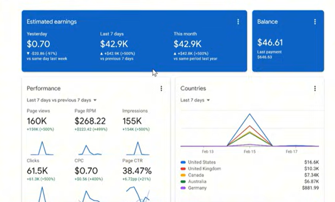The width and height of the screenshot is (335, 202).
Task: Click the Impressions sparkline chart
Action: (137, 148)
